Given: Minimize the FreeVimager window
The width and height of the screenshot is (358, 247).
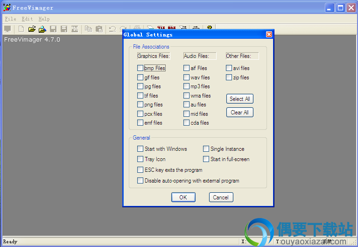Looking at the screenshot, I should [x=330, y=8].
